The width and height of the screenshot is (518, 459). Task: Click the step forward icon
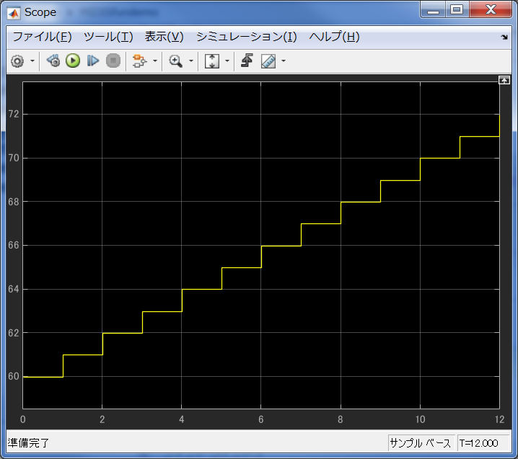(x=93, y=61)
